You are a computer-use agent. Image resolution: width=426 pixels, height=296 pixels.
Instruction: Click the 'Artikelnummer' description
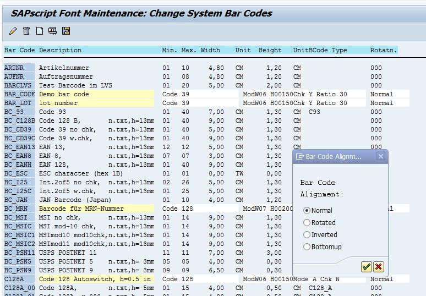64,68
